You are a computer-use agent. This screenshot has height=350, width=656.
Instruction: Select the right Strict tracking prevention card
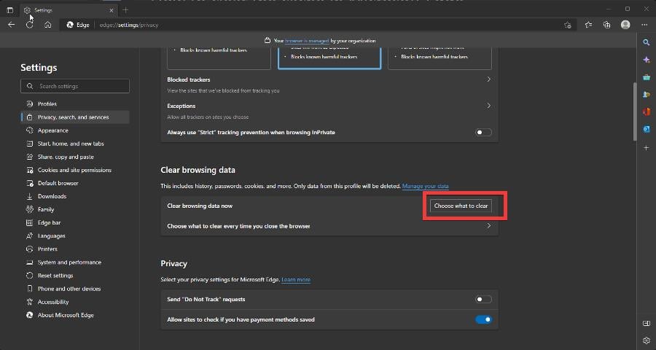click(440, 58)
